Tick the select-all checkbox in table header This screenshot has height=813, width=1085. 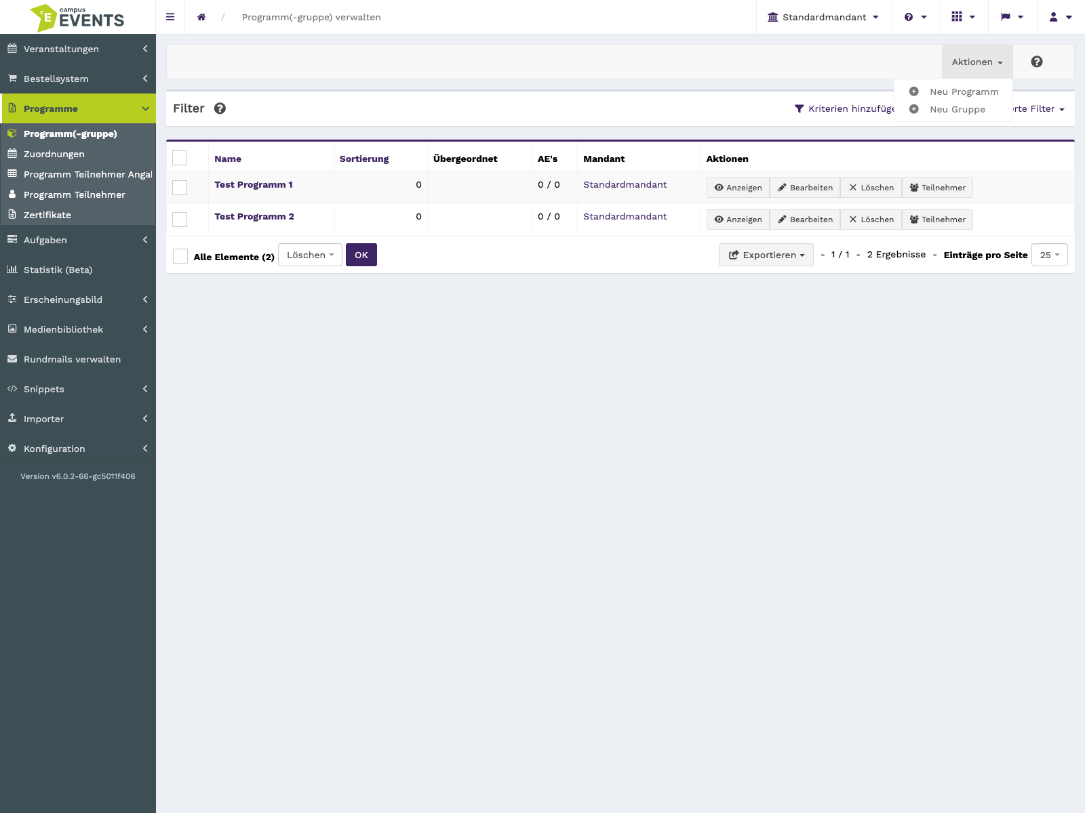pos(180,158)
